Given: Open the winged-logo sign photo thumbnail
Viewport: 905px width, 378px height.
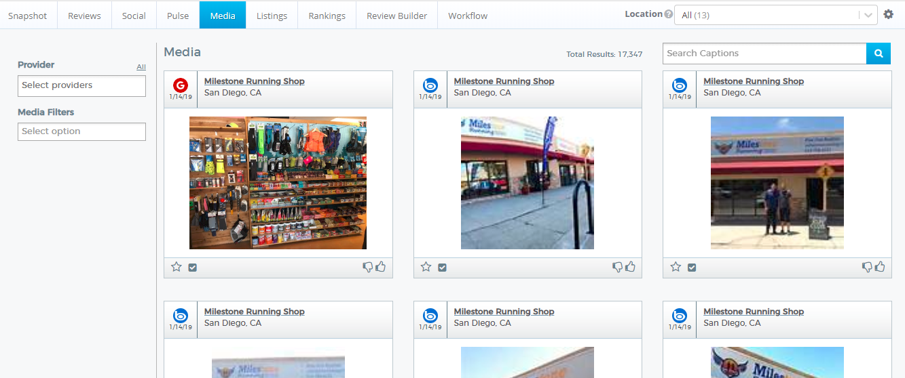Looking at the screenshot, I should (x=777, y=362).
